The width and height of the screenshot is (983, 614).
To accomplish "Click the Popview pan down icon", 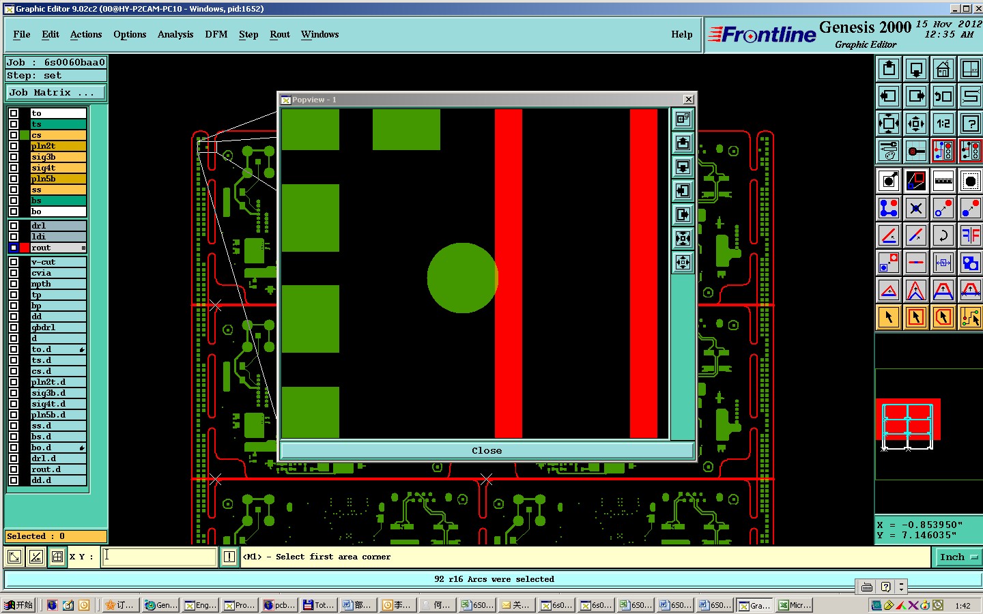I will click(x=683, y=167).
